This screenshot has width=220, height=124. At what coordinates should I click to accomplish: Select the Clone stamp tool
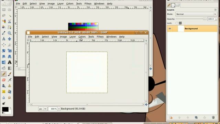tap(10, 86)
